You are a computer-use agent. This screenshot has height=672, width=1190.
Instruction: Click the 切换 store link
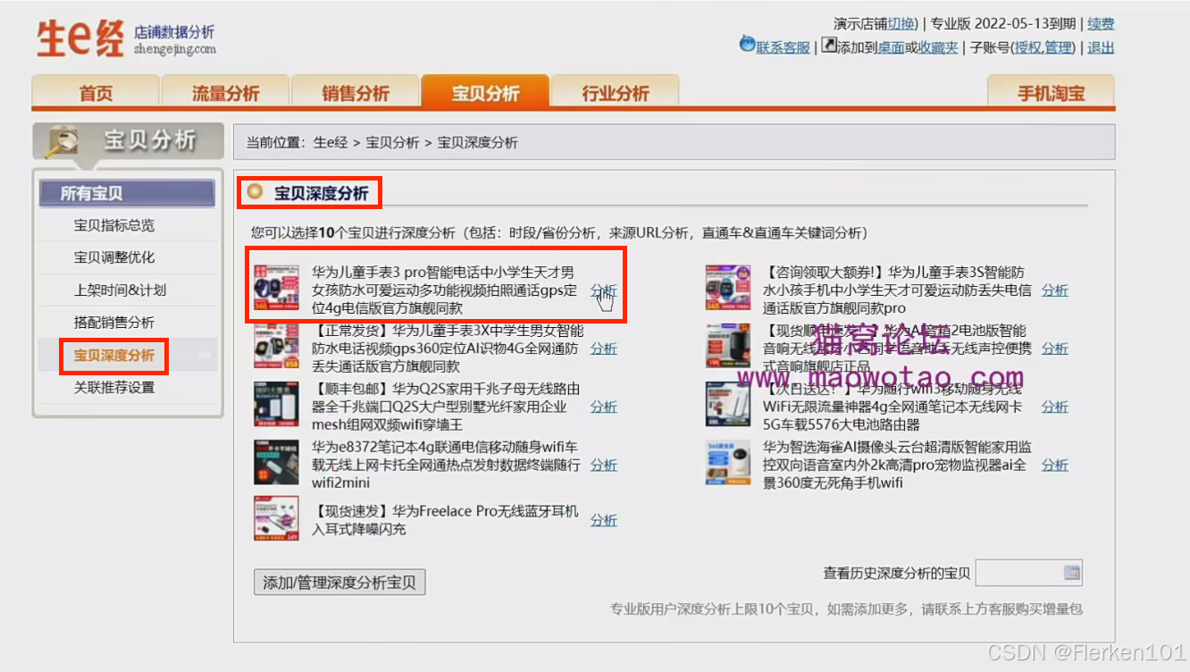pyautogui.click(x=901, y=24)
